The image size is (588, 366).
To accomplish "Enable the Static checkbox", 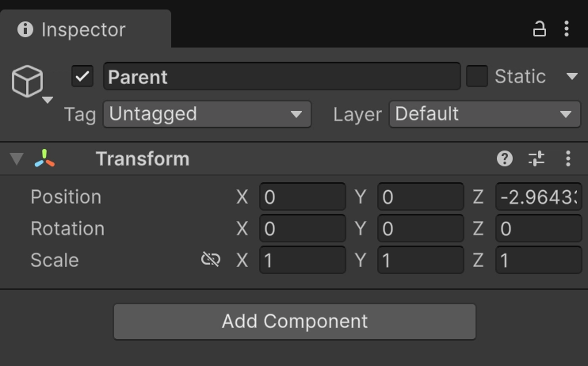I will (476, 77).
